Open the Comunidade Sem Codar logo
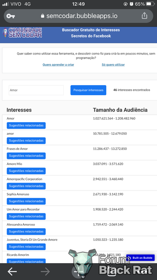The height and width of the screenshot is (280, 157). pyautogui.click(x=23, y=33)
